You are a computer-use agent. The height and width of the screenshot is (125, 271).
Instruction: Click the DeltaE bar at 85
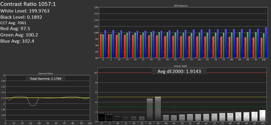pyautogui.click(x=238, y=117)
